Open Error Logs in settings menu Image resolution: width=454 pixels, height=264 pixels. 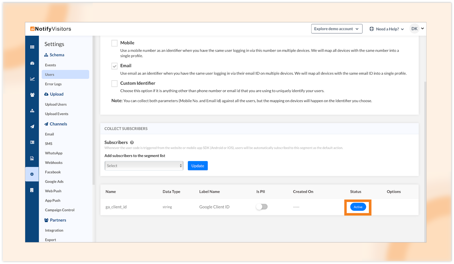coord(53,84)
